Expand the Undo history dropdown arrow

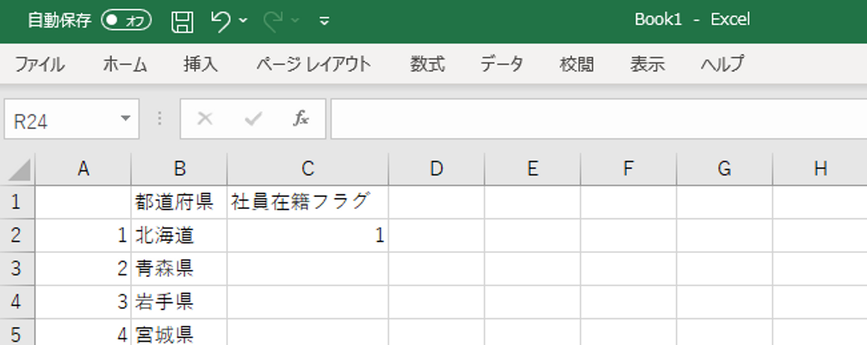pyautogui.click(x=243, y=21)
